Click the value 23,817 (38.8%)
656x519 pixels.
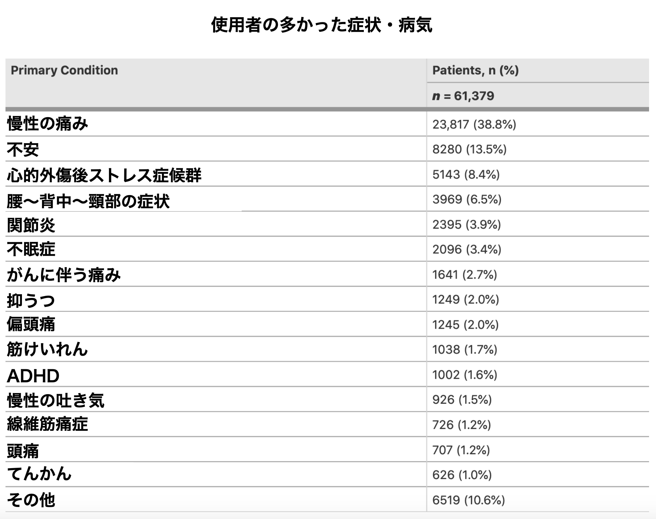(474, 124)
